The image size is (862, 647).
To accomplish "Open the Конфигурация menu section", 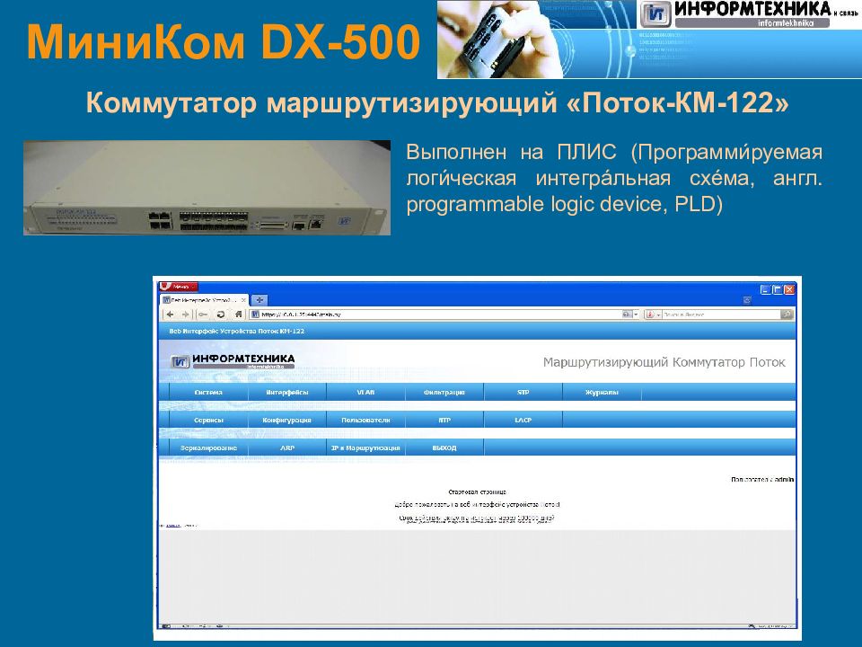I will tap(287, 420).
